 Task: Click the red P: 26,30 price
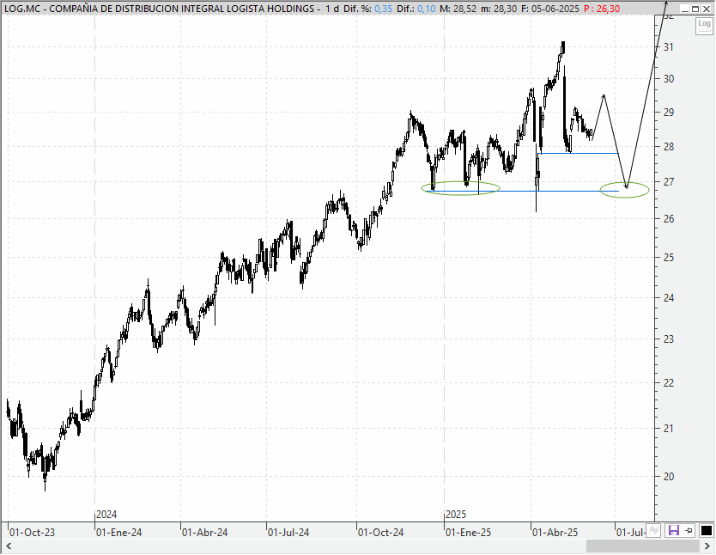[x=603, y=9]
